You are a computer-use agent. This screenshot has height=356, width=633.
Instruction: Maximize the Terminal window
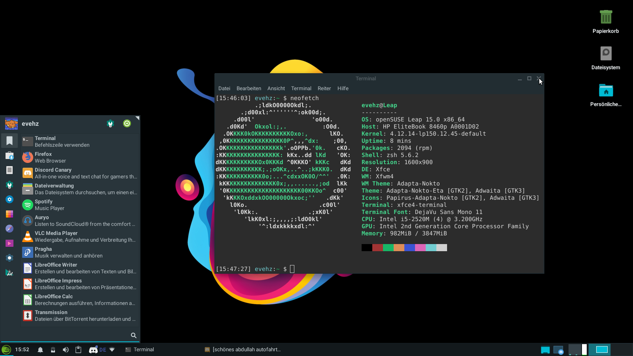(529, 78)
